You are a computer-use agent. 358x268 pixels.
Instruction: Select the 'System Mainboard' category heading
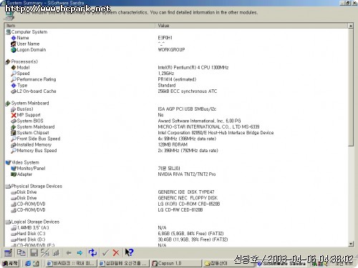pyautogui.click(x=30, y=103)
